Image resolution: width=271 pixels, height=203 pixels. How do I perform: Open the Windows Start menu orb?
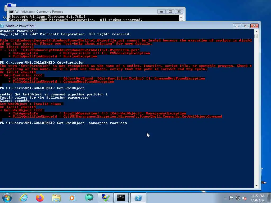[x=7, y=198]
